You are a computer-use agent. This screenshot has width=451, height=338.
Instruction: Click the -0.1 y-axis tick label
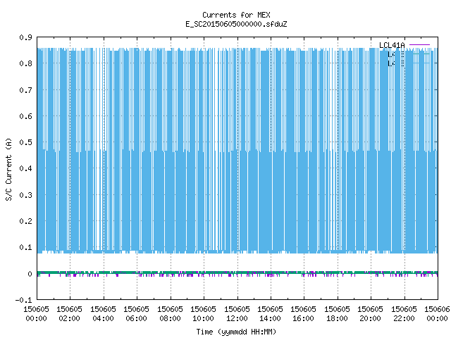tap(23, 300)
